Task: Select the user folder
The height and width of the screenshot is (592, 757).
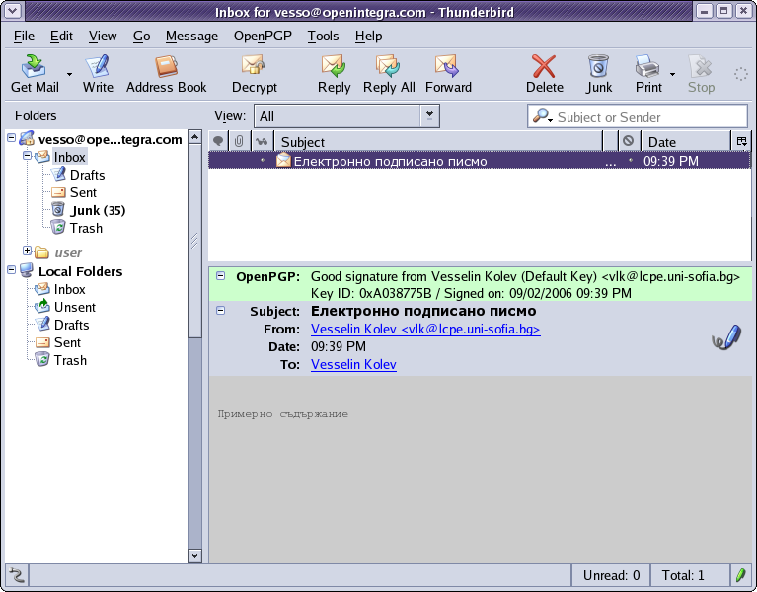Action: point(68,252)
